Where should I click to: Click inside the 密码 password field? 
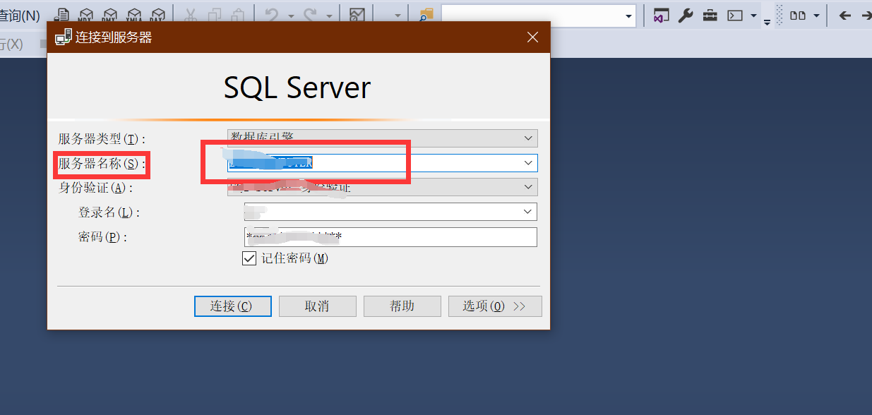390,237
